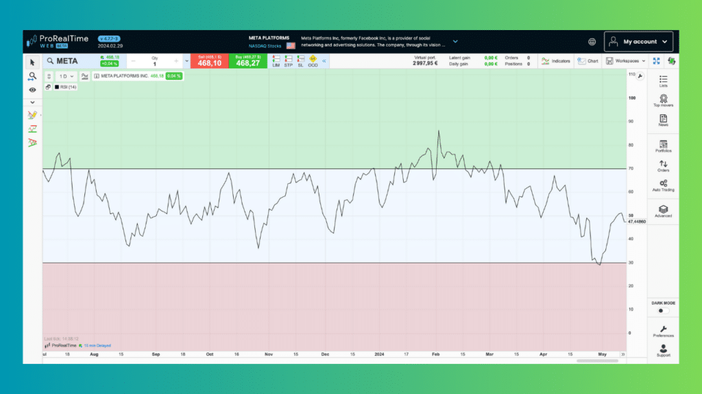Toggle the Dark Mode switch

pos(663,311)
